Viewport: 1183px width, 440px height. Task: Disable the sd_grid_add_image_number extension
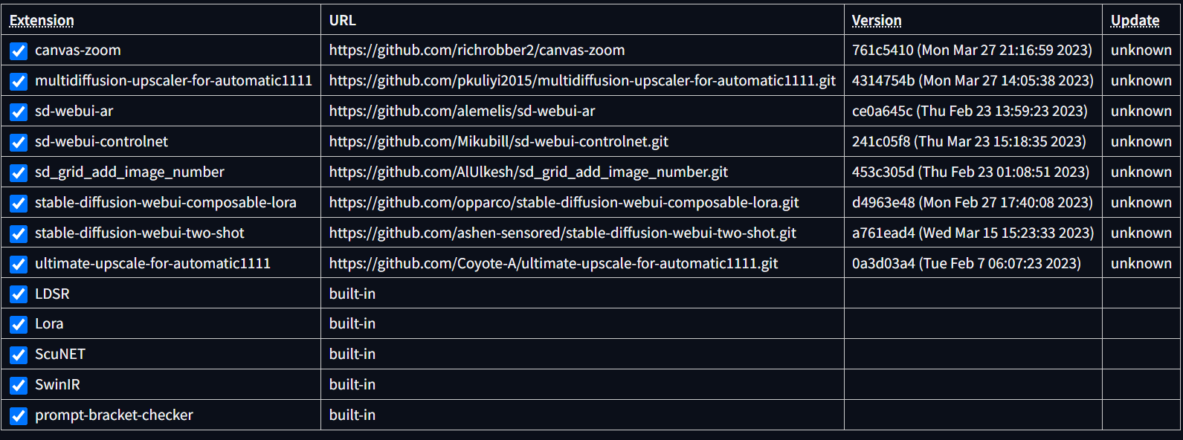click(x=19, y=172)
